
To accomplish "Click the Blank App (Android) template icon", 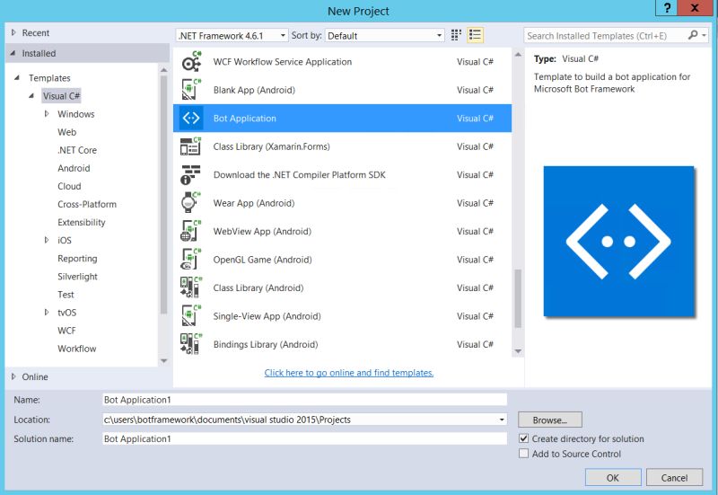I will coord(191,90).
